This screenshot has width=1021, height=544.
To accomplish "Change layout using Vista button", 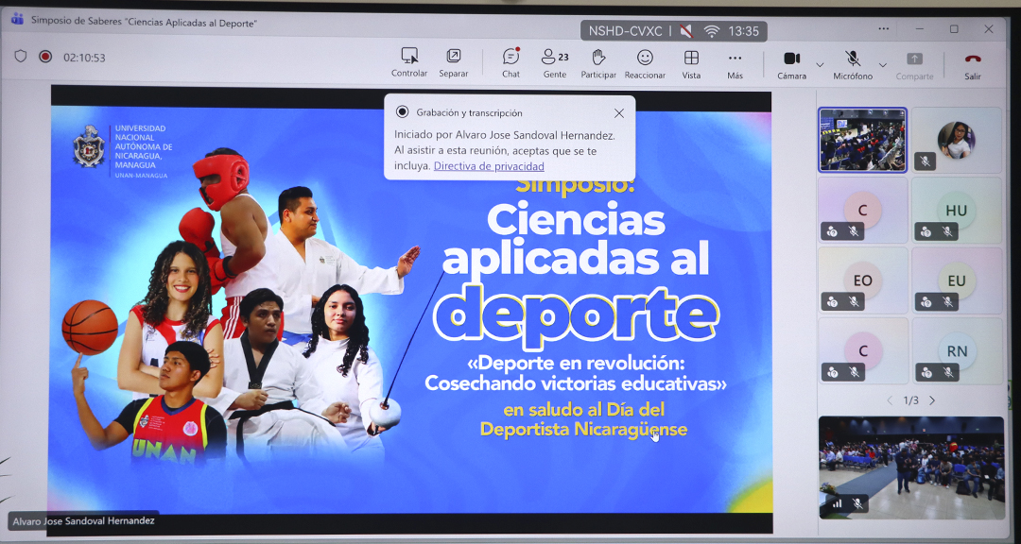I will [691, 62].
